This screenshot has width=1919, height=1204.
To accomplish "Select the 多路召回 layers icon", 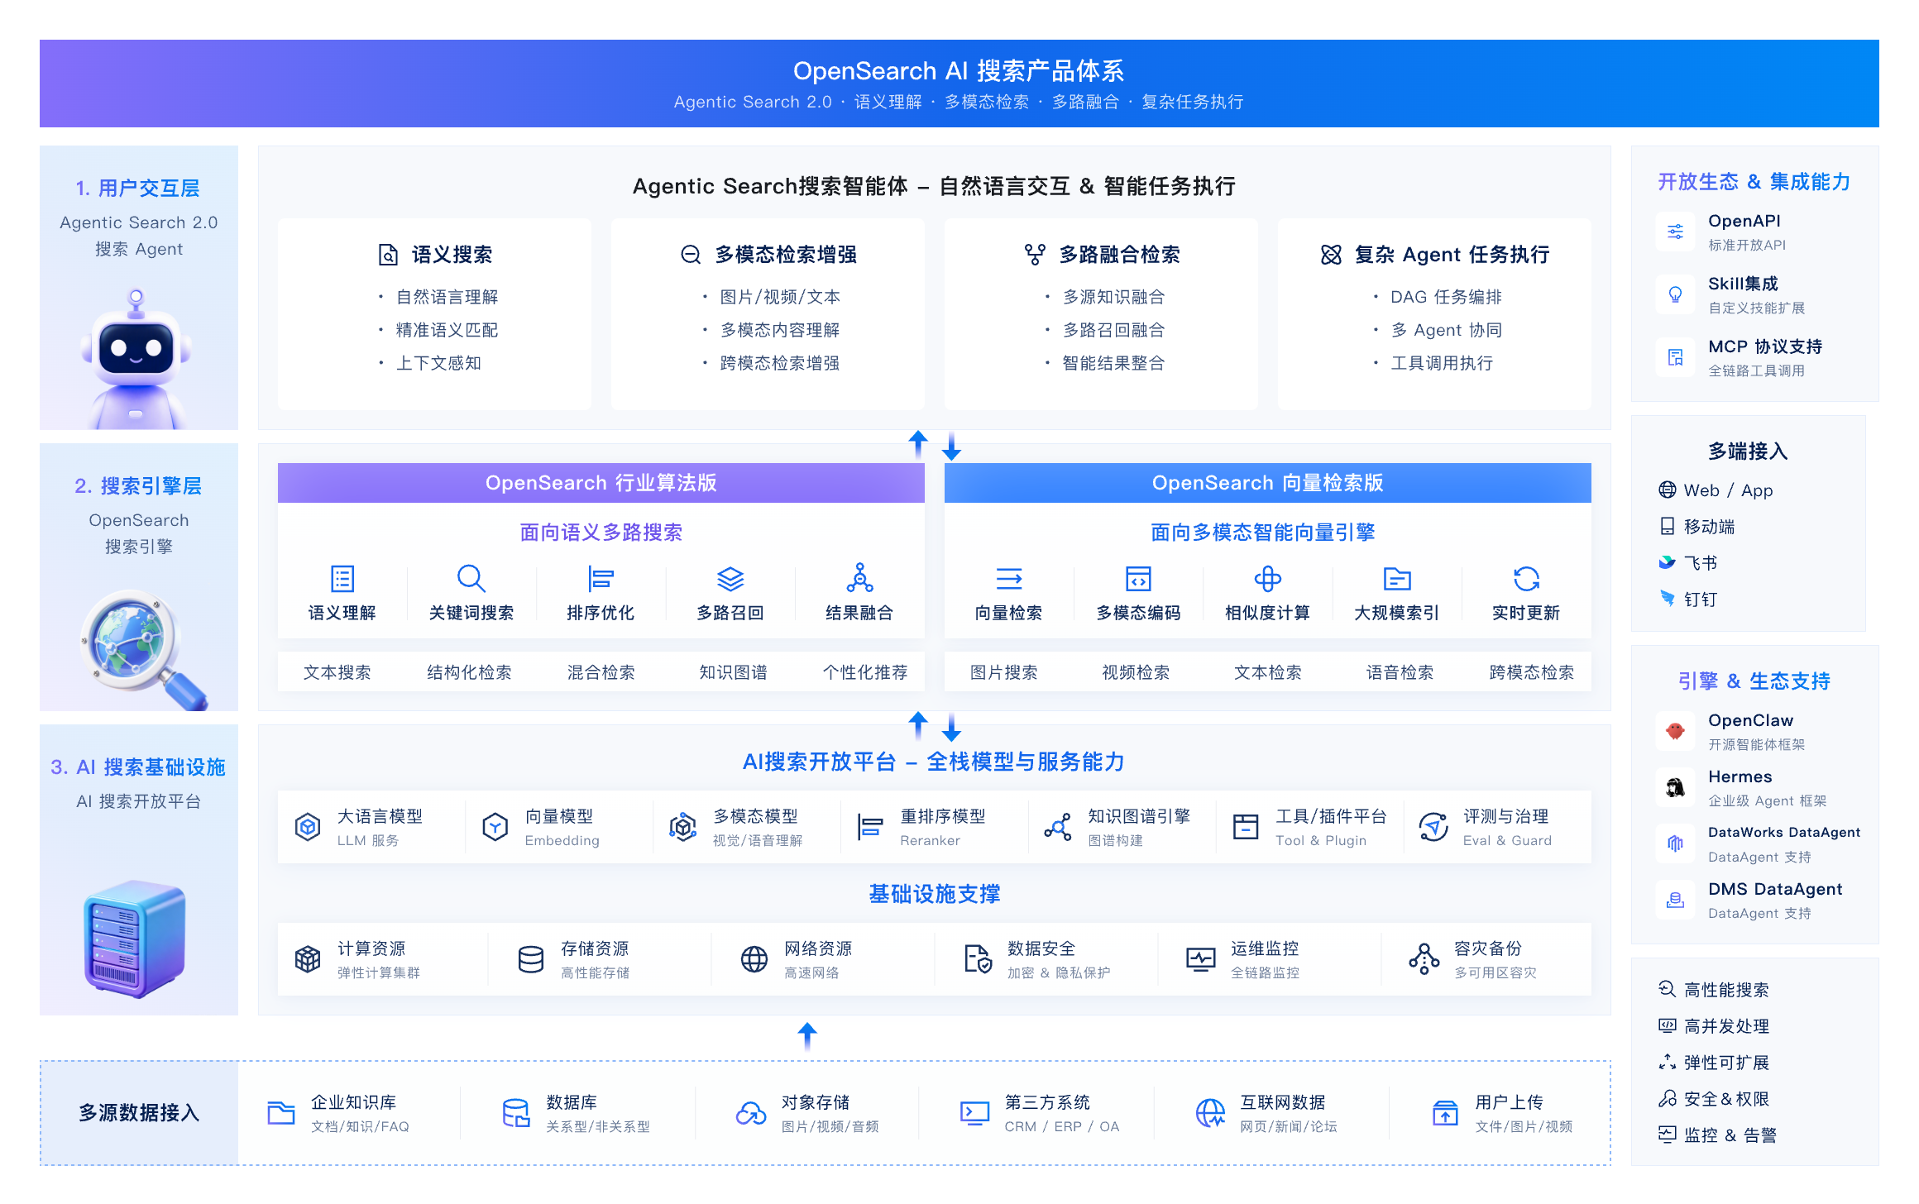I will tap(730, 579).
